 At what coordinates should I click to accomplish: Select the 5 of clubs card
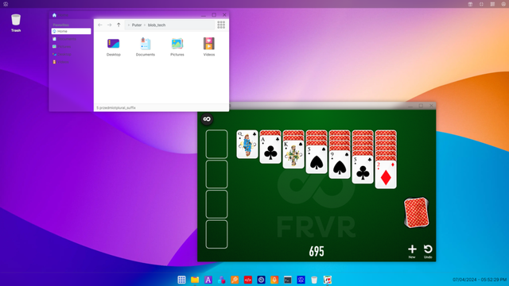coord(363,170)
